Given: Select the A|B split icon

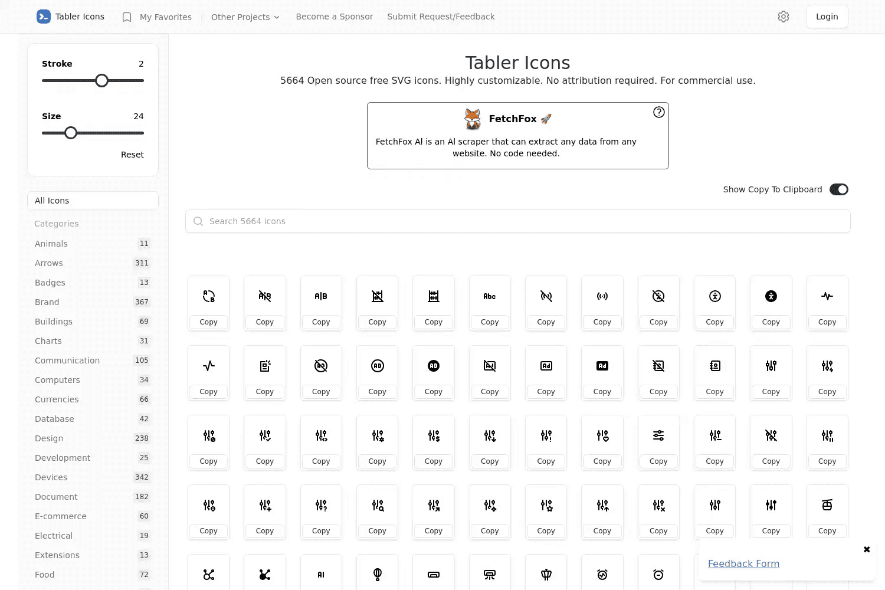Looking at the screenshot, I should coord(321,296).
